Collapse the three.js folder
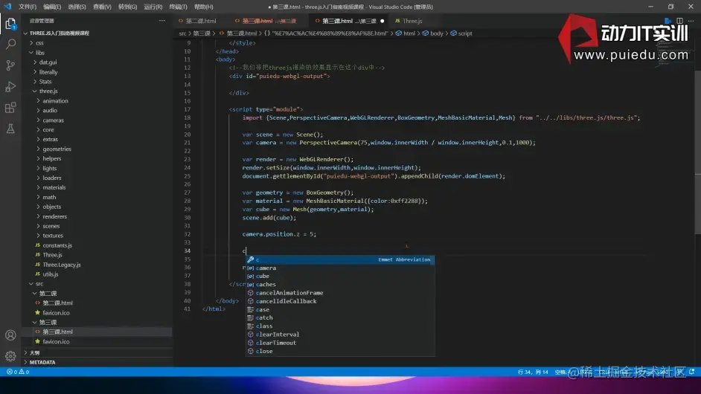The height and width of the screenshot is (394, 701). (48, 91)
